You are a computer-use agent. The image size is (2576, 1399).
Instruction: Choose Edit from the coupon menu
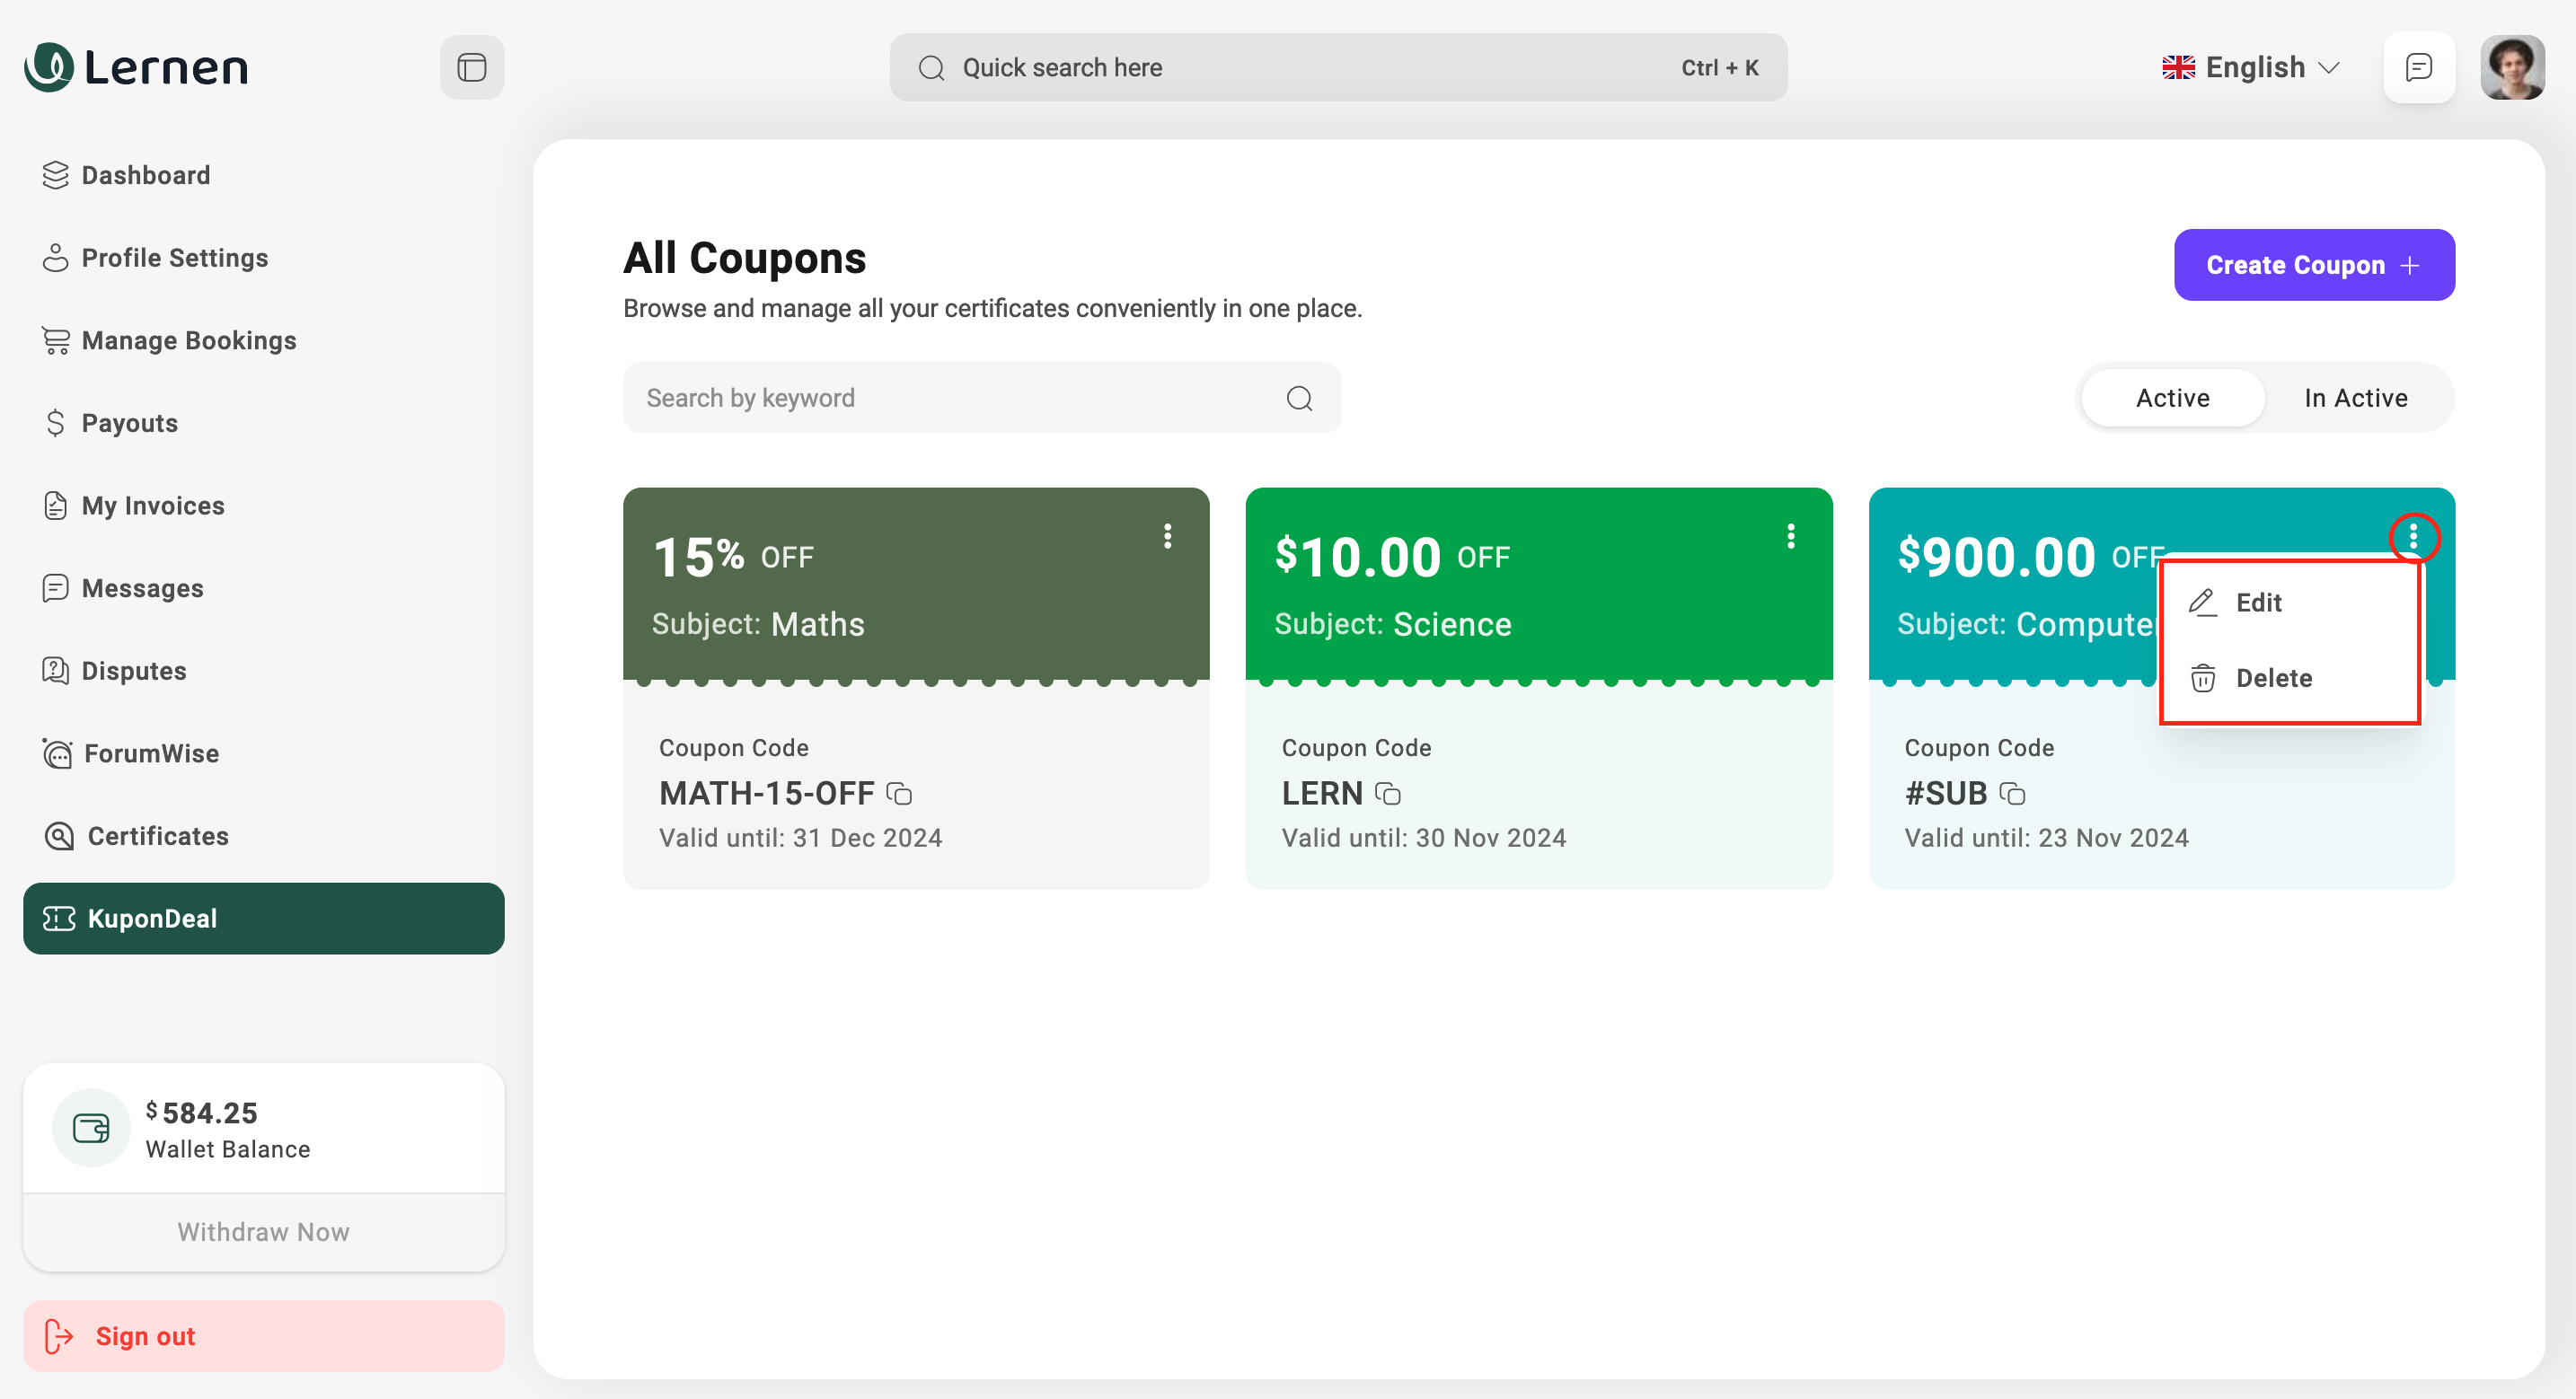(x=2257, y=602)
